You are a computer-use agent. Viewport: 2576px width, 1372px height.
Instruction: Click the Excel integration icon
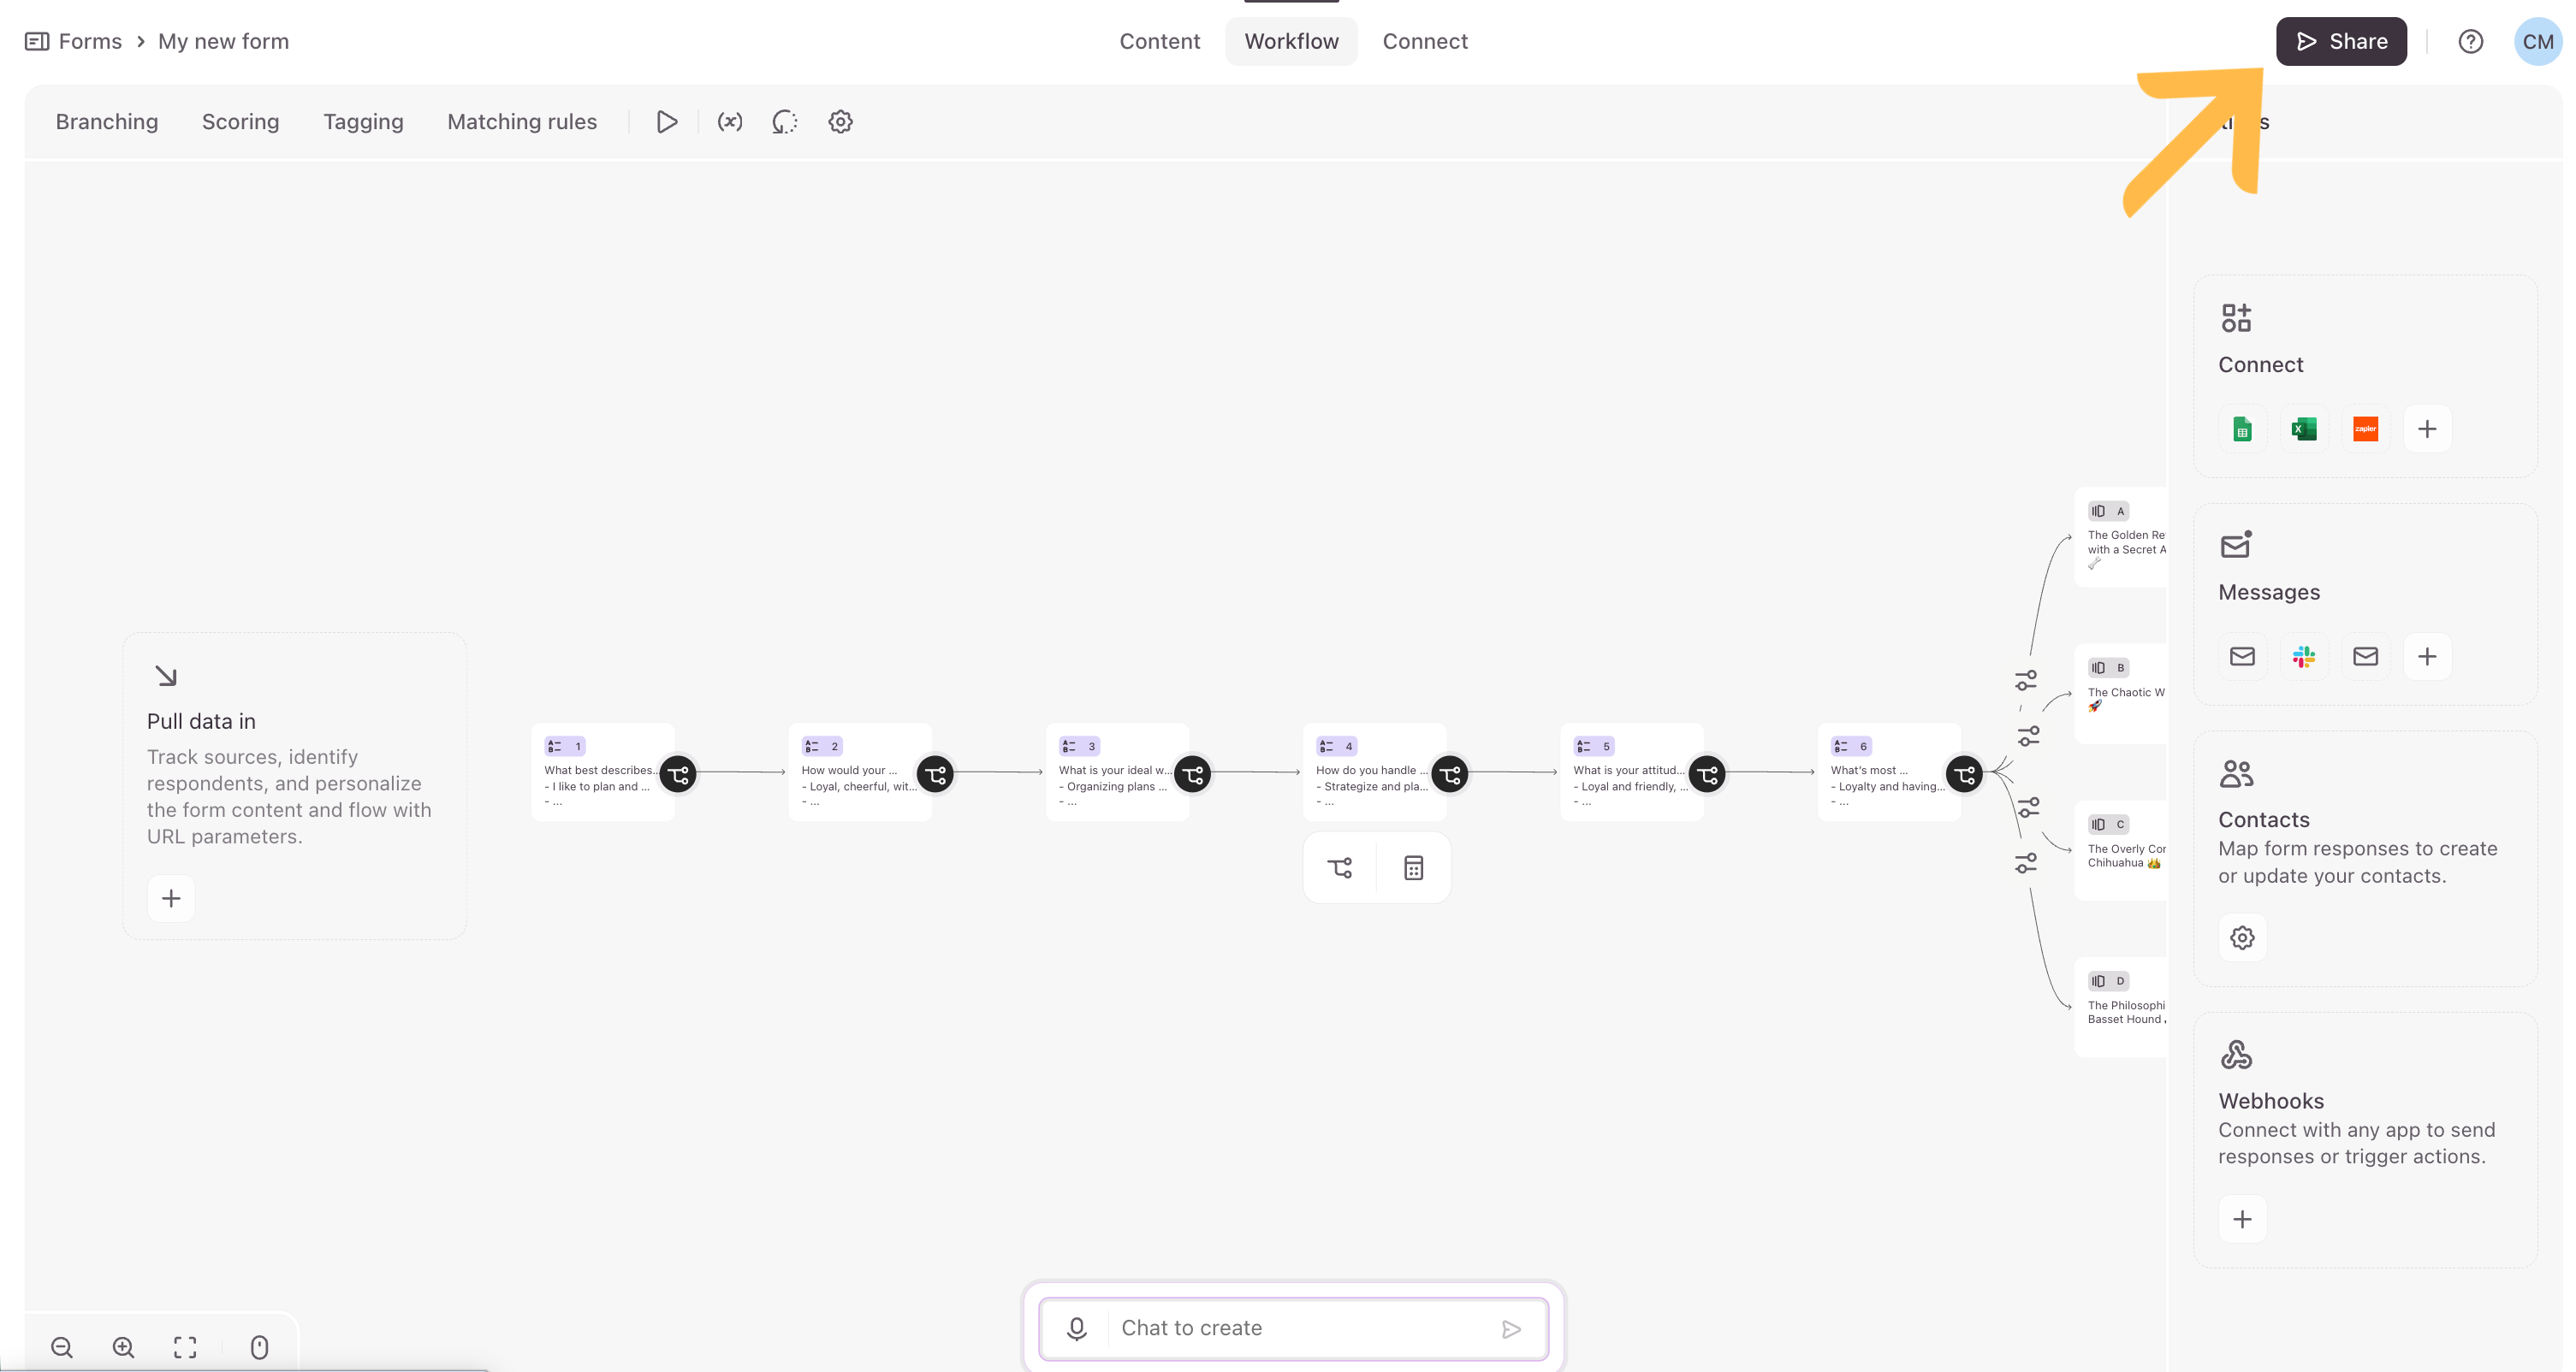tap(2304, 429)
